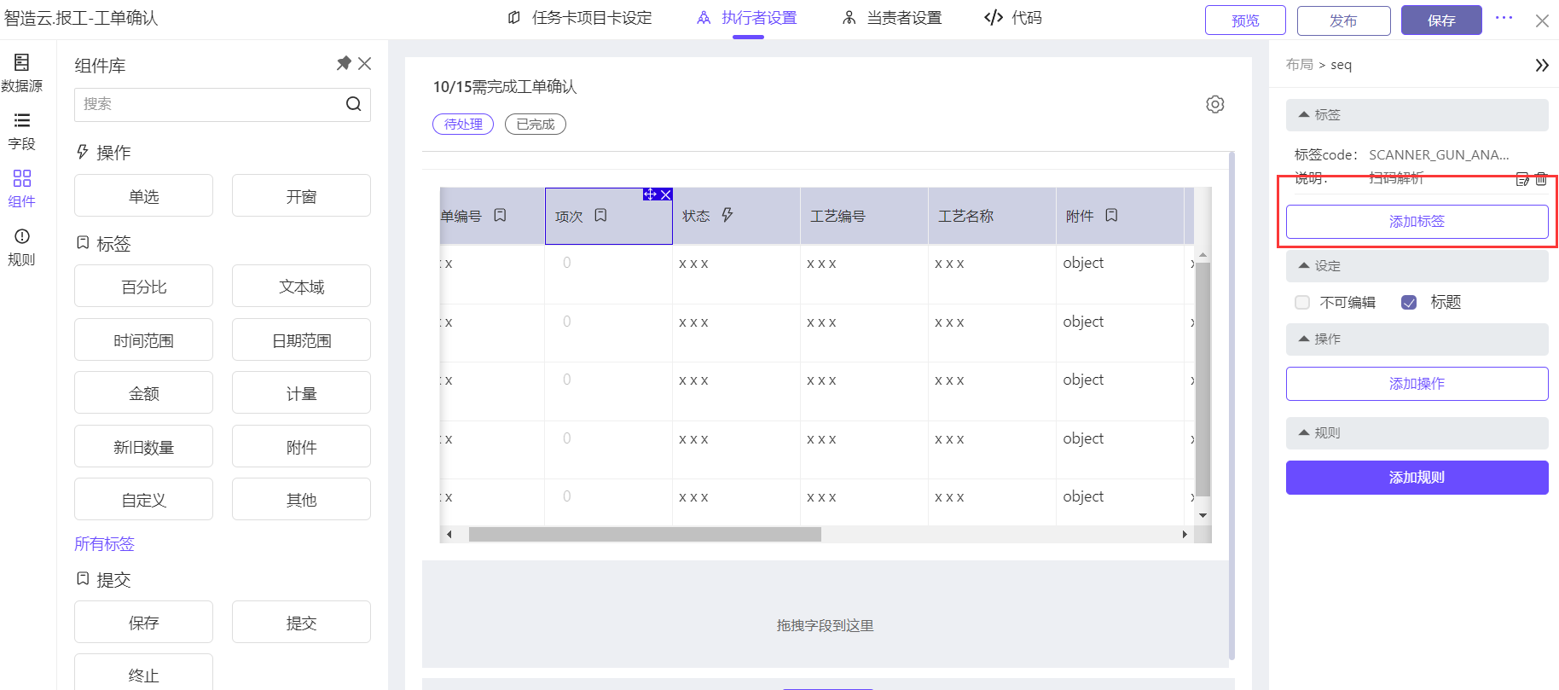Screen dimensions: 1559x690
Task: Edit the tag using the edit icon
Action: coord(1522,179)
